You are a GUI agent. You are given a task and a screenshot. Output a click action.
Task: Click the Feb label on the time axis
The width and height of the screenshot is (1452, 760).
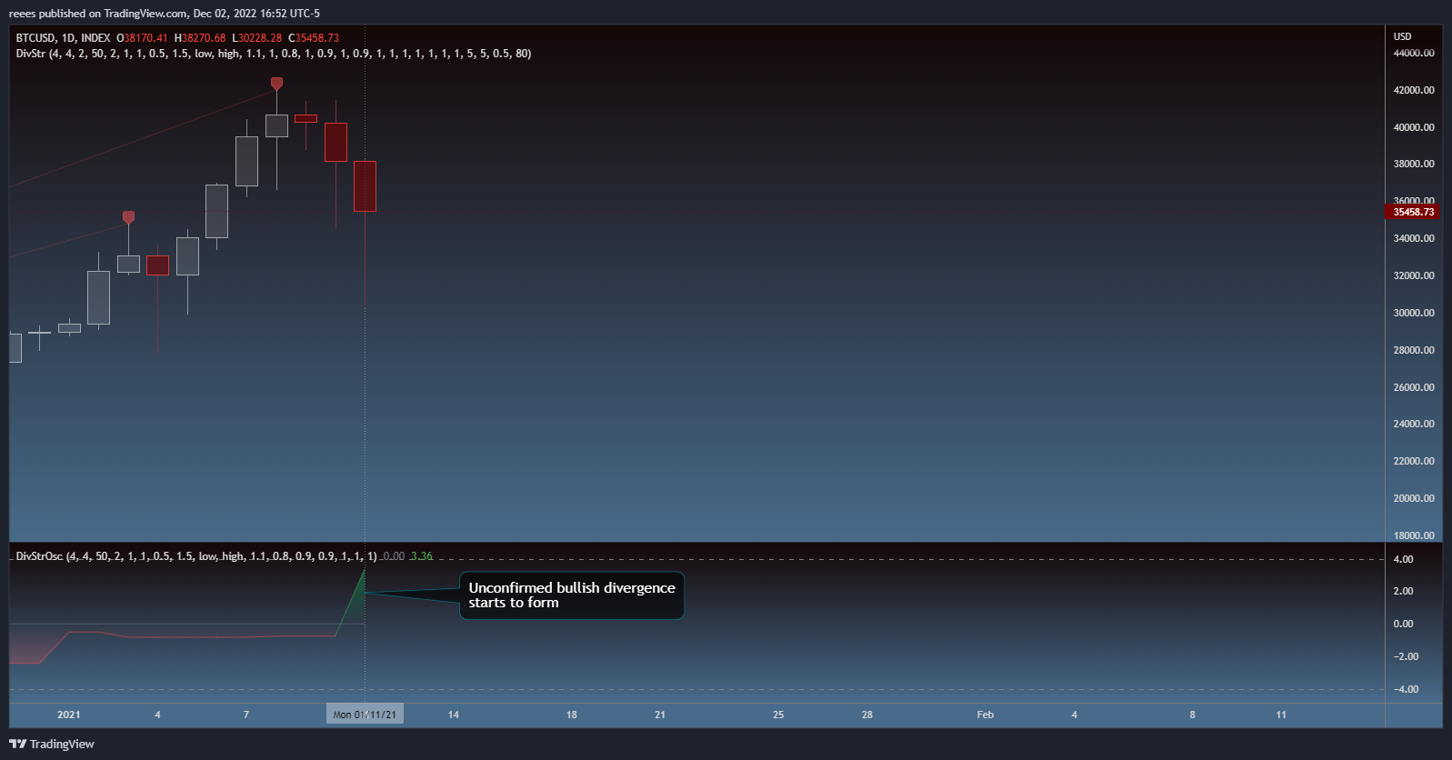(986, 715)
